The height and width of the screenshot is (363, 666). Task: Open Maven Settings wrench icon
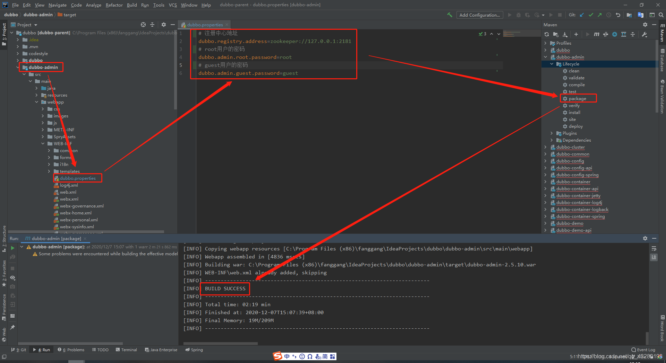(644, 34)
